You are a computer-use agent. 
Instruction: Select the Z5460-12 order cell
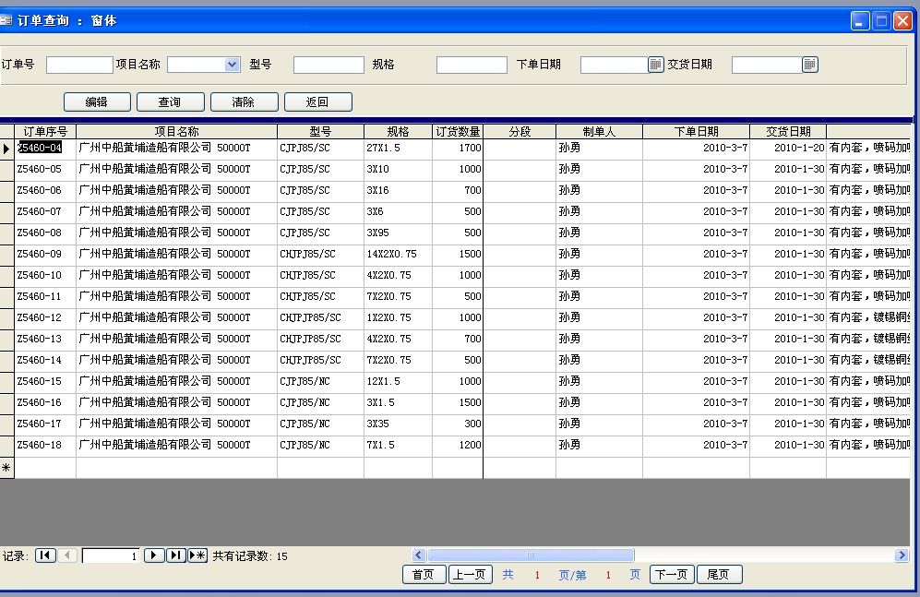pyautogui.click(x=44, y=317)
